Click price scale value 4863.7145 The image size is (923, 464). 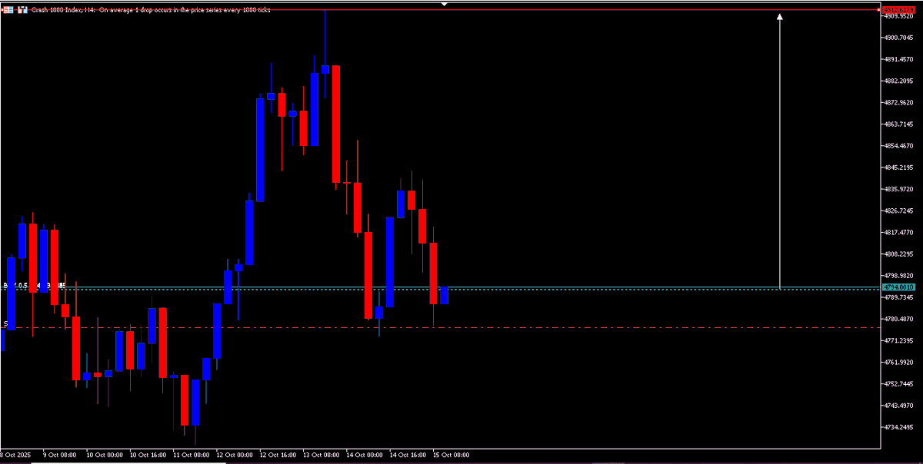pyautogui.click(x=899, y=124)
